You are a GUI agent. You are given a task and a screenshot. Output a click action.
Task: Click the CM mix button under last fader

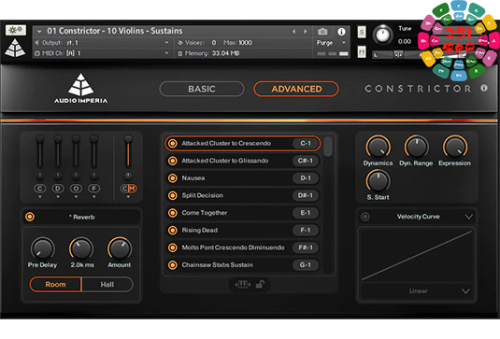tap(129, 189)
